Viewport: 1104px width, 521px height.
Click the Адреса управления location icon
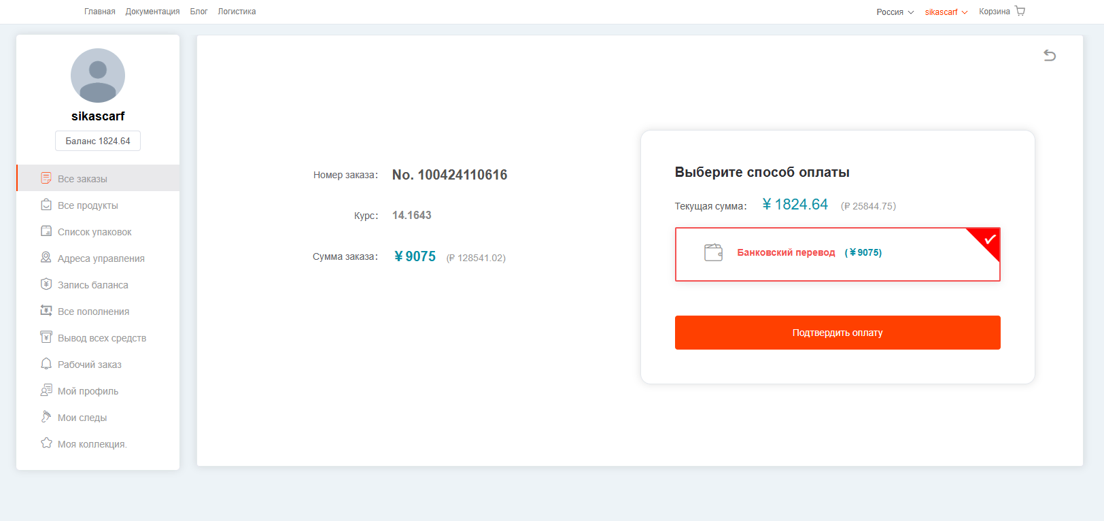pos(46,258)
